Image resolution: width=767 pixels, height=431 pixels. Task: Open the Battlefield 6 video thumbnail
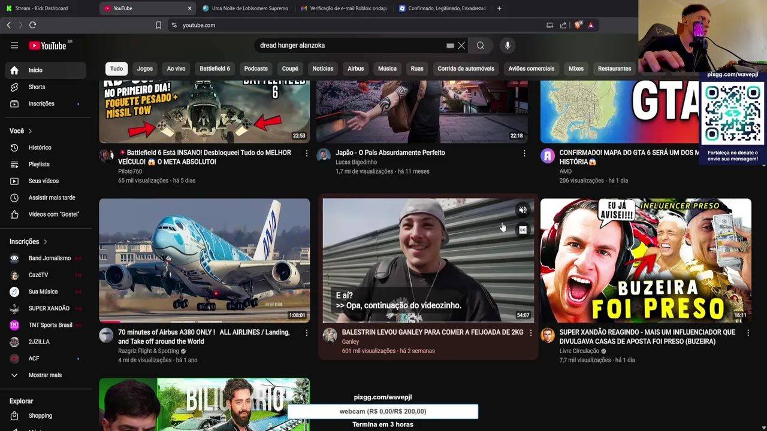204,112
